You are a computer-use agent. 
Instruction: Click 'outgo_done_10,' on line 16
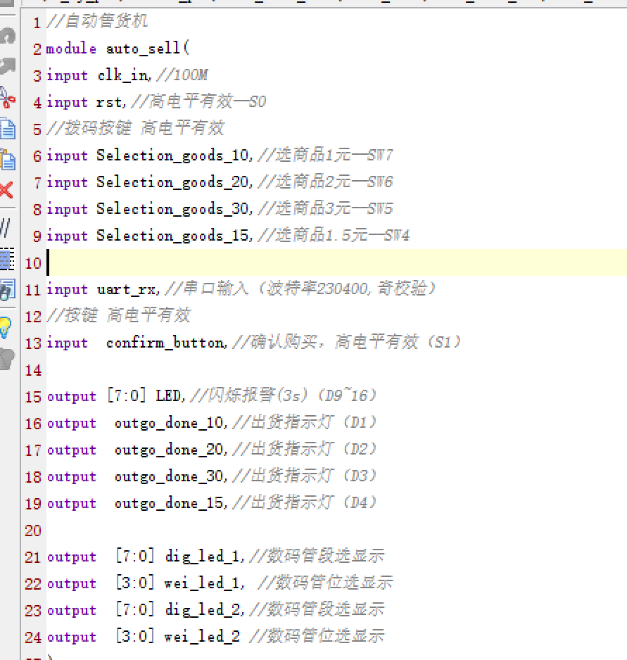171,423
